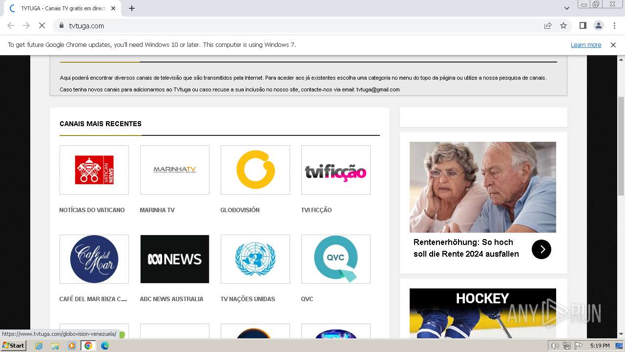Click the CANAIS MAIS RECENTES heading
625x352 pixels.
[101, 124]
